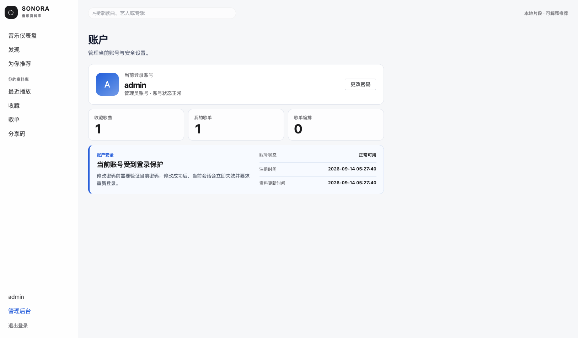Viewport: 578px width, 338px height.
Task: Click the search magnifier icon
Action: click(x=93, y=14)
